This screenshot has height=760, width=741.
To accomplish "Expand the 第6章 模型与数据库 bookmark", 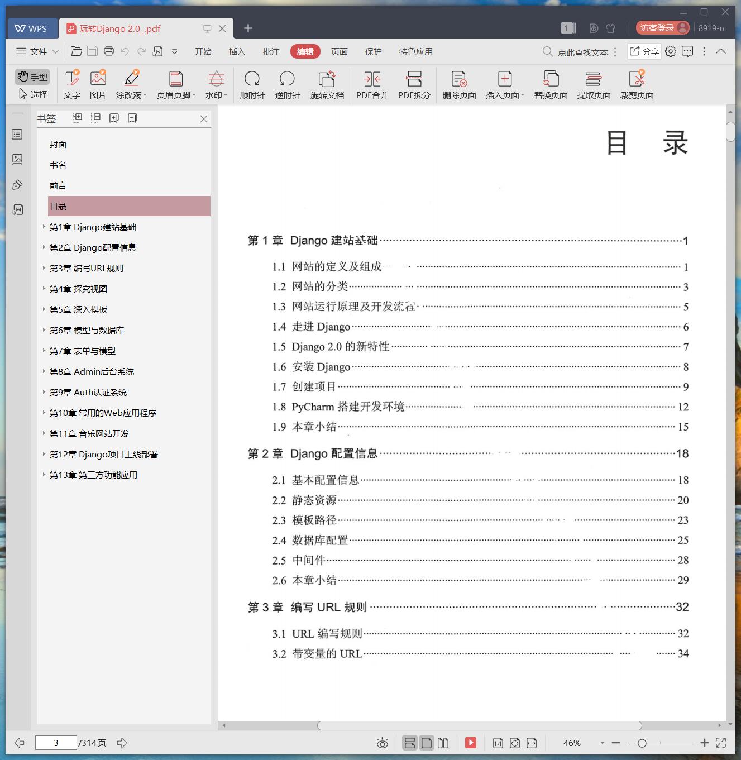I will (x=44, y=330).
